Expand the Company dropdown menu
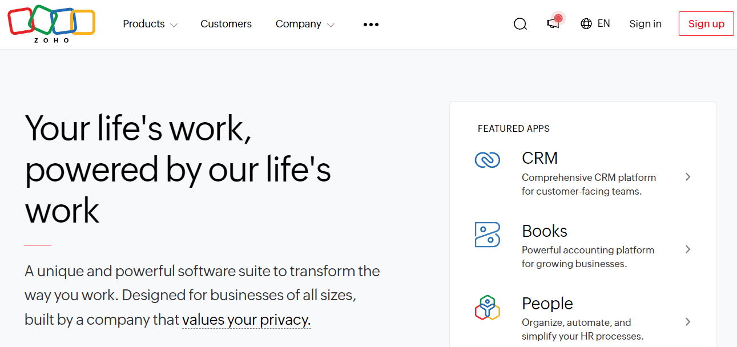 [x=304, y=24]
